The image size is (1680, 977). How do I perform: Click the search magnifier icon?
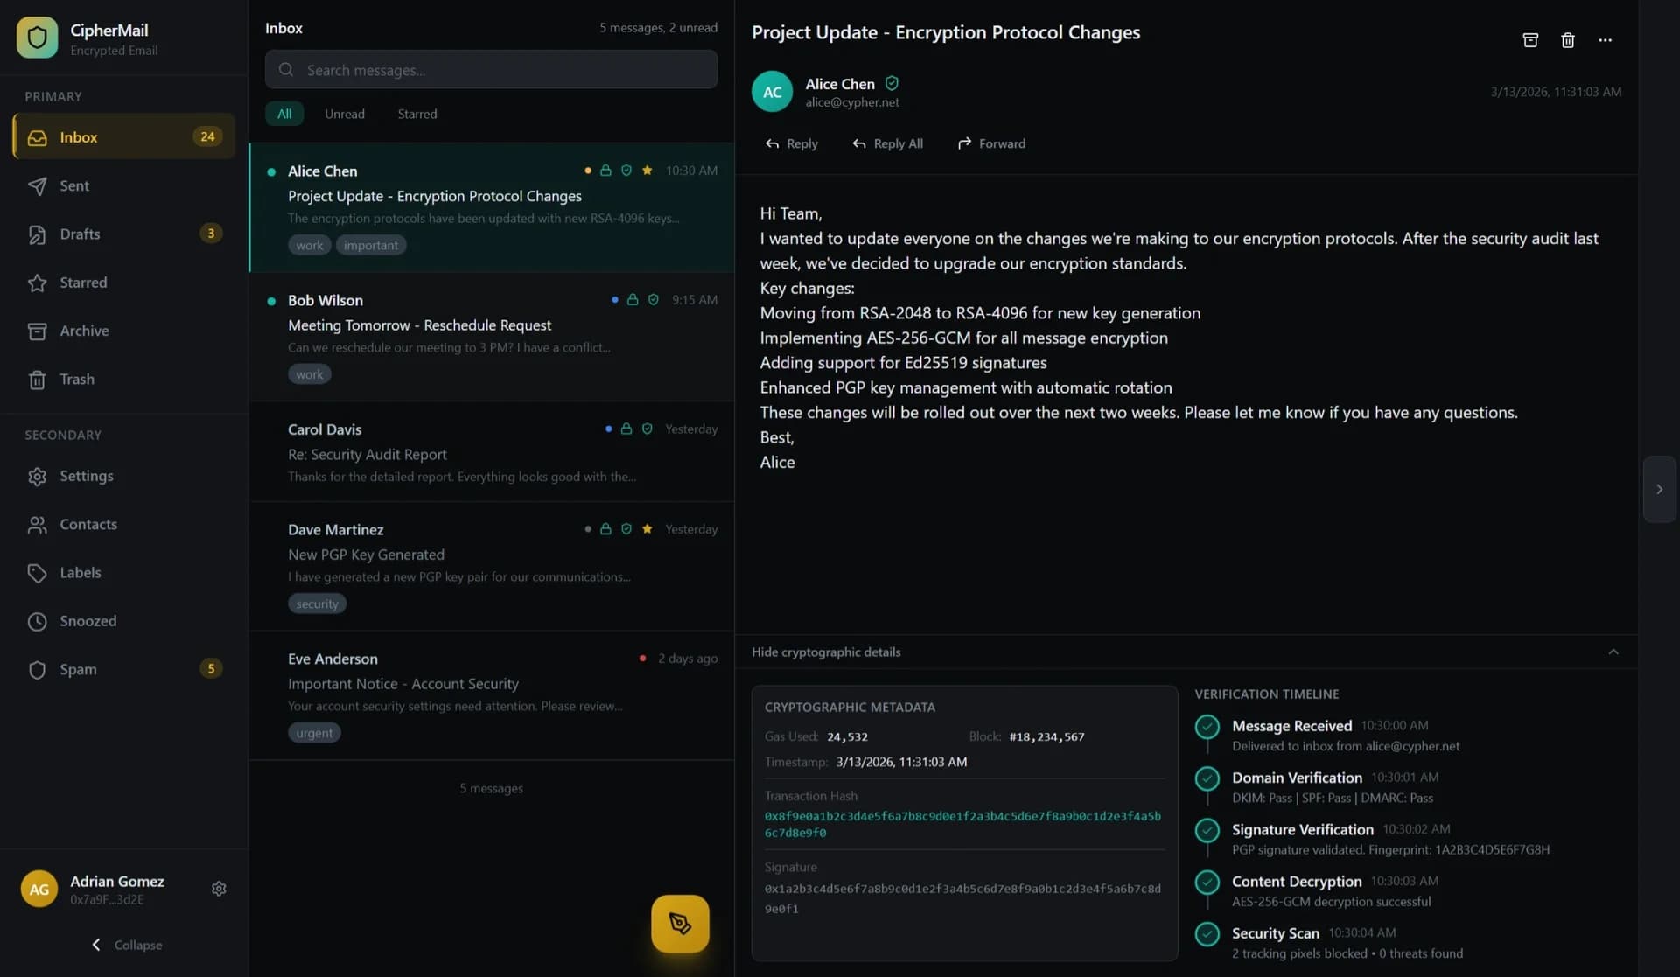pos(286,70)
